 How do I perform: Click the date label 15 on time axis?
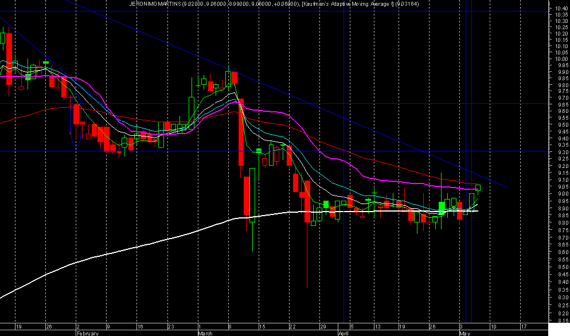coord(261,327)
